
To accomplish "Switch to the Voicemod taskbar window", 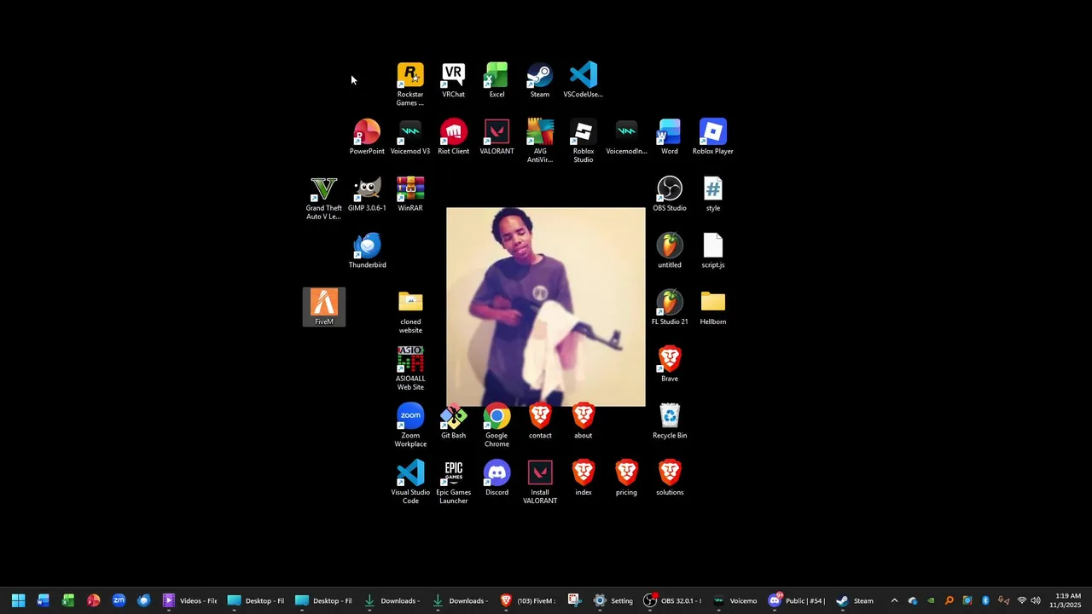I will 735,600.
